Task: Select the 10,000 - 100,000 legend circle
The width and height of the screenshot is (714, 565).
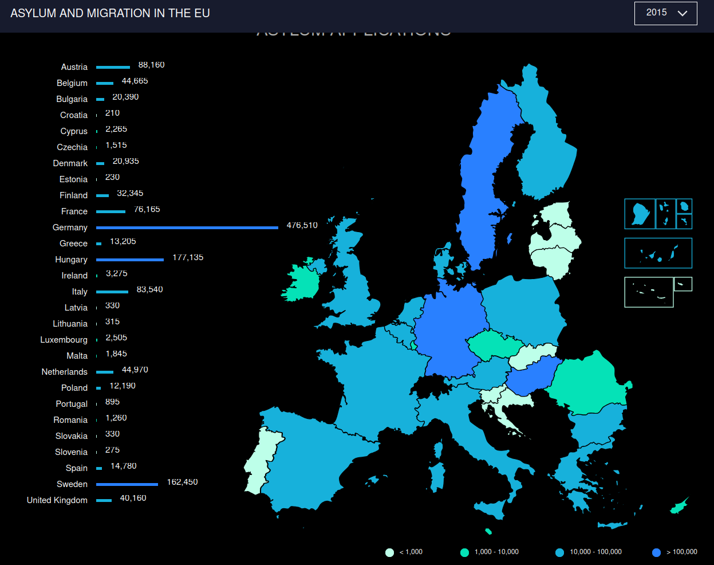Action: tap(560, 552)
